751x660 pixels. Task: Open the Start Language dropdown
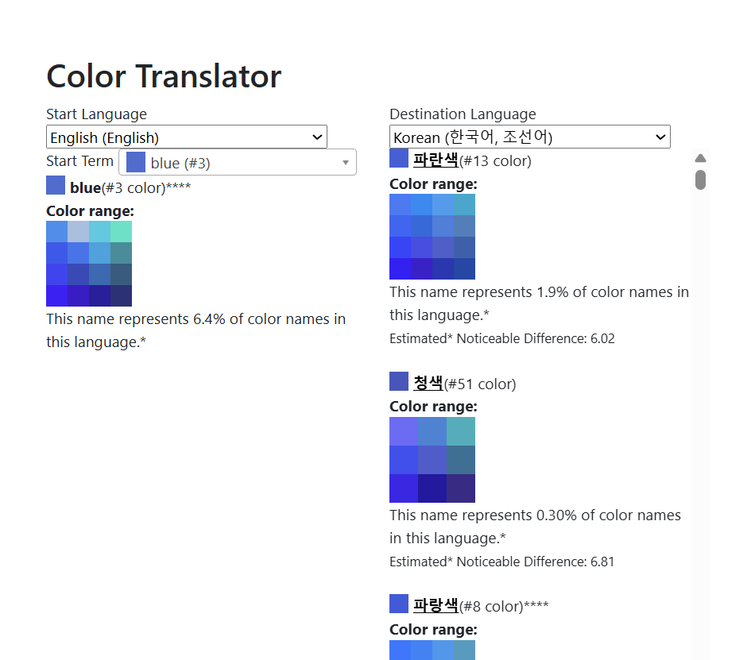point(186,137)
